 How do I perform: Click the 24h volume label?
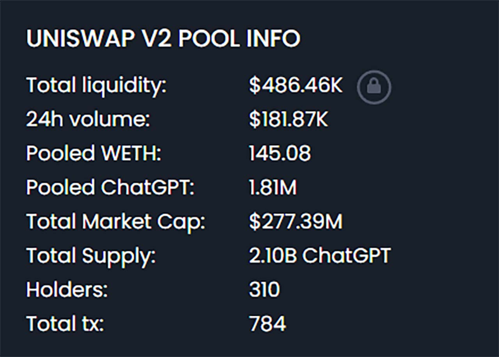coord(88,120)
